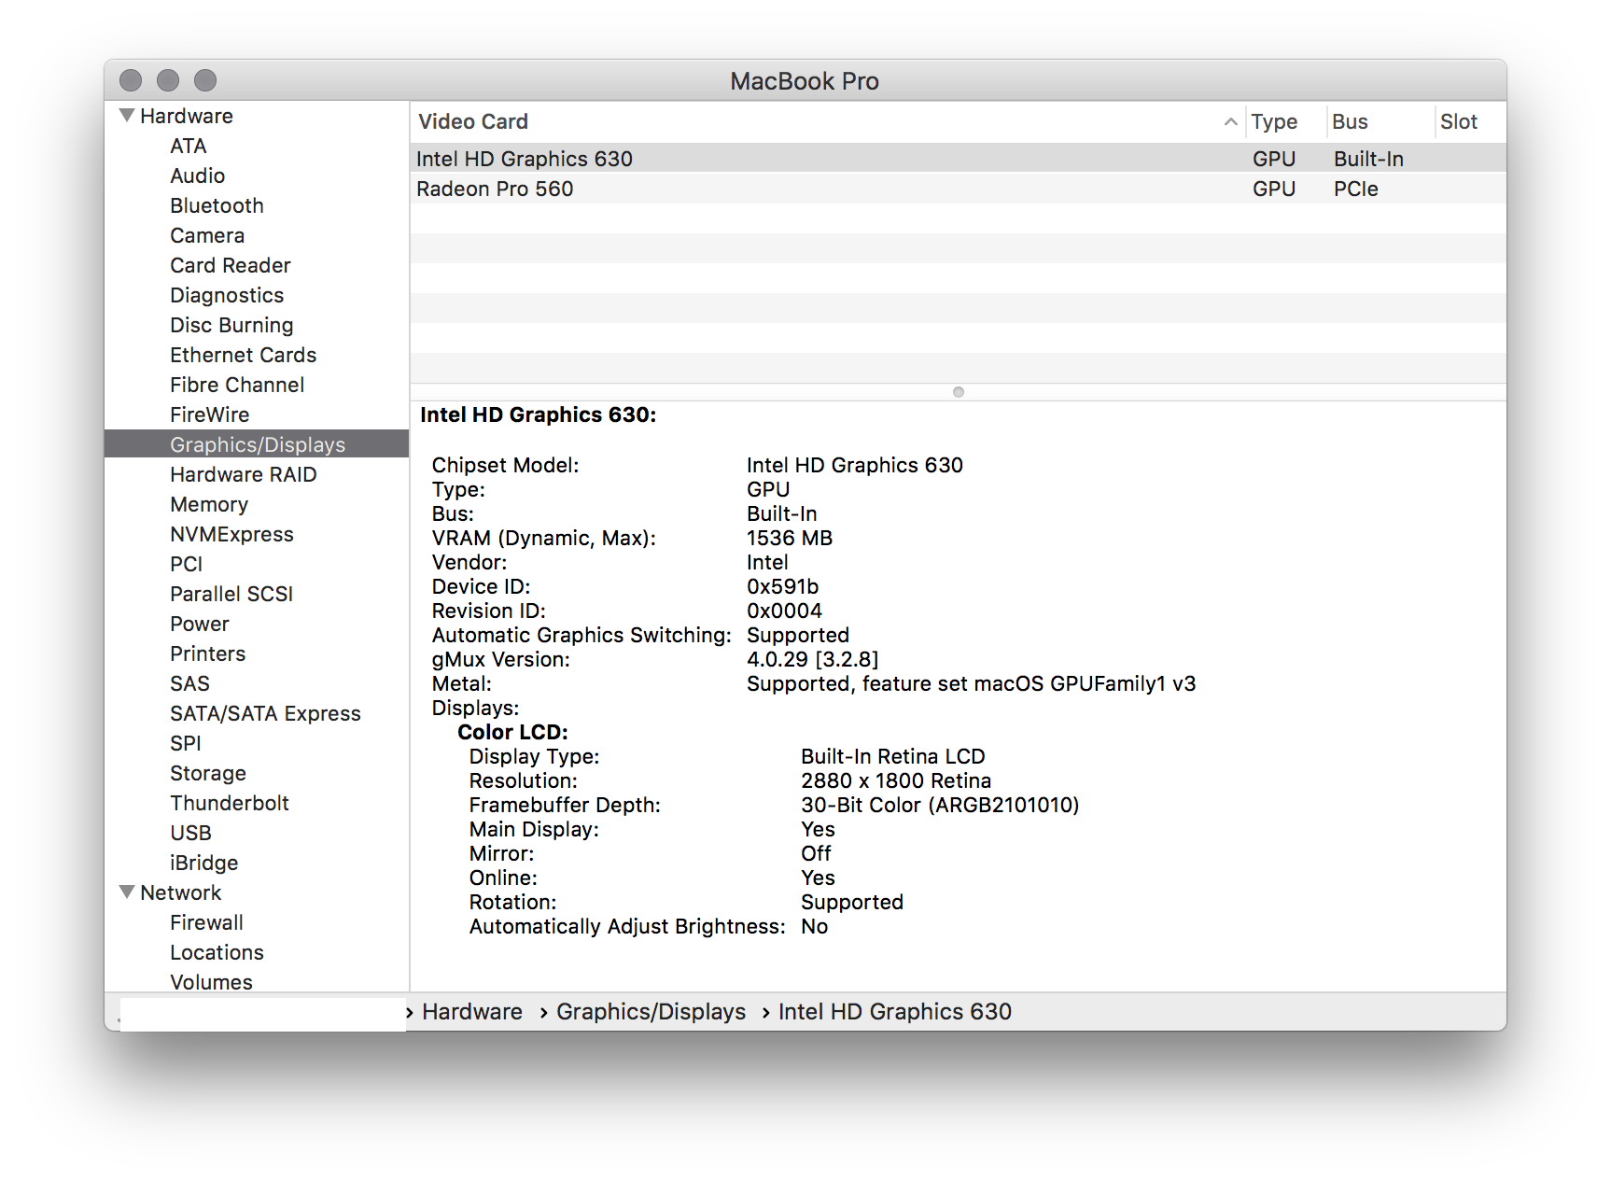1611x1180 pixels.
Task: Click the Revision ID value 0x0004
Action: coord(784,611)
